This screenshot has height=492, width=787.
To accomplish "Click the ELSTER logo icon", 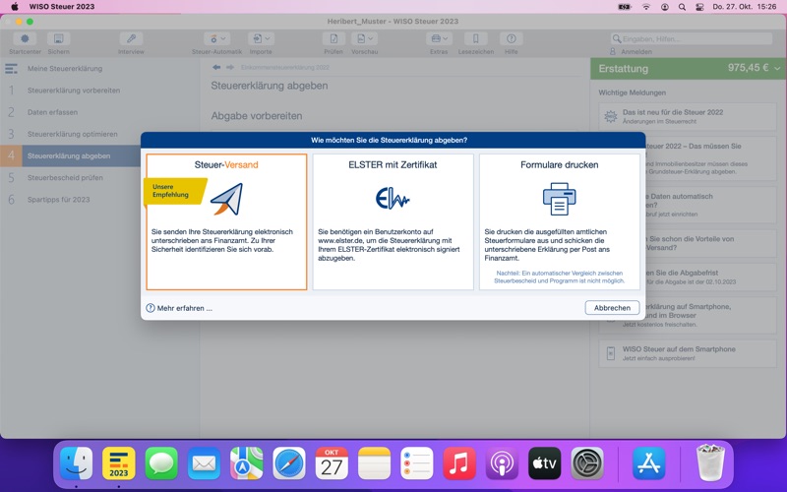I will [x=393, y=199].
